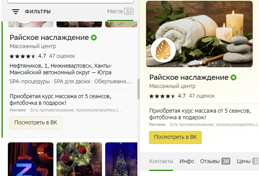Click the green verified badge in right panel title

pyautogui.click(x=233, y=77)
